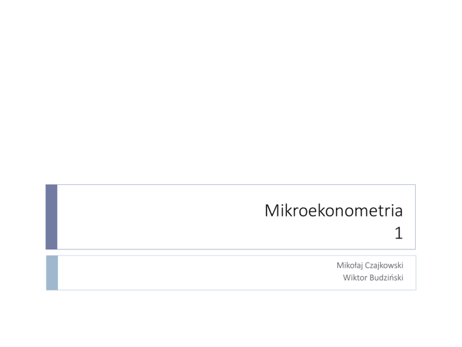Viewport: 462px width, 347px height.
Task: Click the empty area inside the title box
Action: [156, 217]
